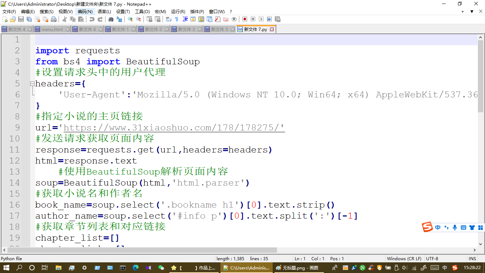
Task: Open the 语言(L) menu
Action: click(x=104, y=12)
